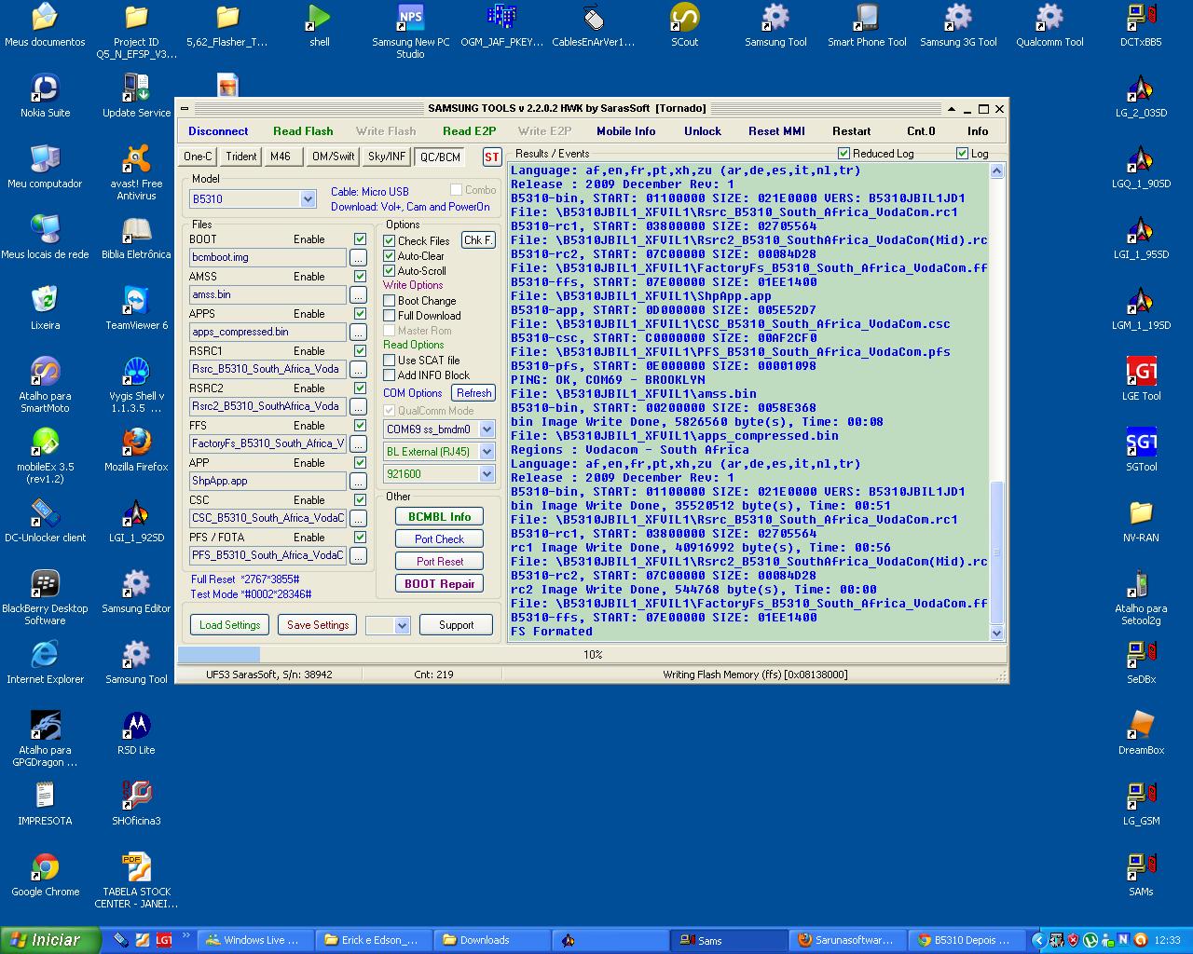Viewport: 1193px width, 954px height.
Task: Open mobileEx 3.5 desktop icon
Action: (x=45, y=456)
